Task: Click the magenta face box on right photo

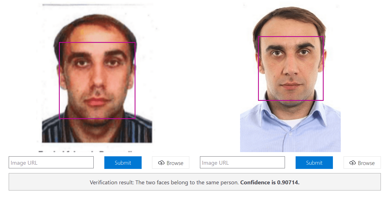Action: click(x=291, y=68)
